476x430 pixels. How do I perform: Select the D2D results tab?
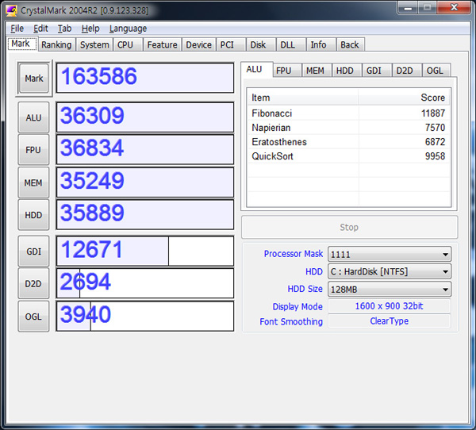click(407, 71)
